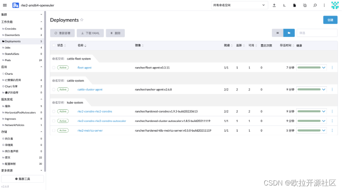342x190 pixels.
Task: Sort by the 可用 column
Action: tap(253, 46)
